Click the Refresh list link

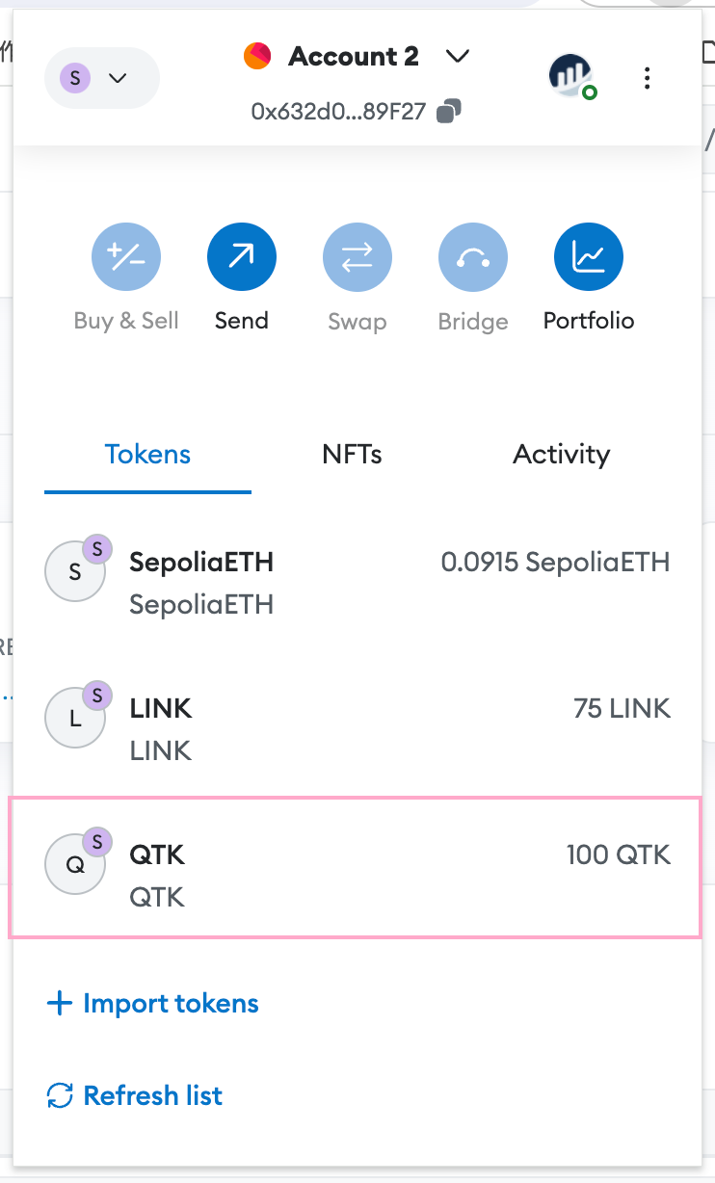pyautogui.click(x=135, y=1095)
